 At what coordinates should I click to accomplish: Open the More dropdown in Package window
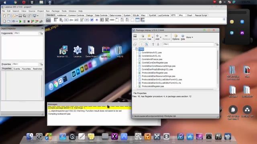coord(190,37)
